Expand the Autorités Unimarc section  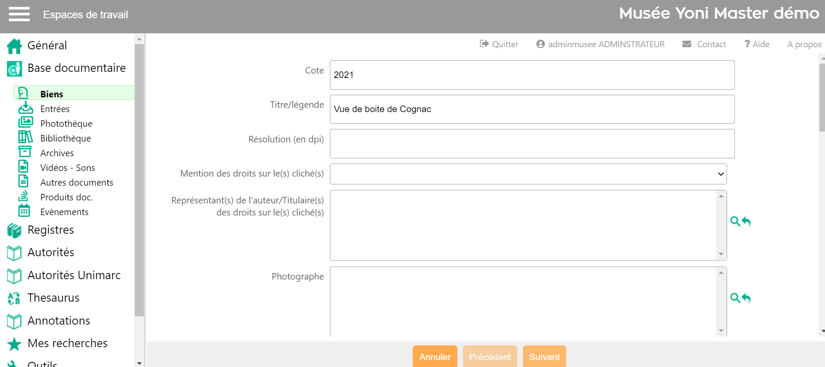(74, 275)
